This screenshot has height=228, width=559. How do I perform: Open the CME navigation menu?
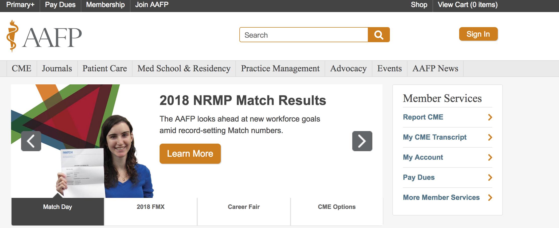22,69
